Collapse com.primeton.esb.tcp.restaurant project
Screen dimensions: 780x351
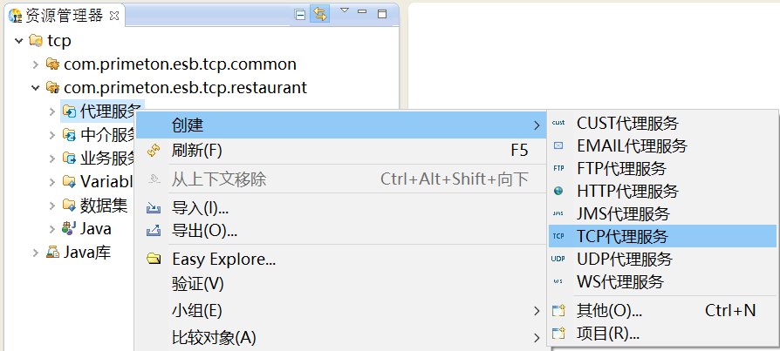pos(36,88)
